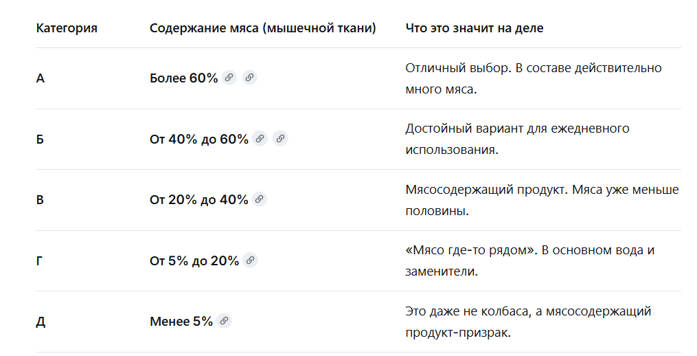Select category Г cell

point(40,260)
